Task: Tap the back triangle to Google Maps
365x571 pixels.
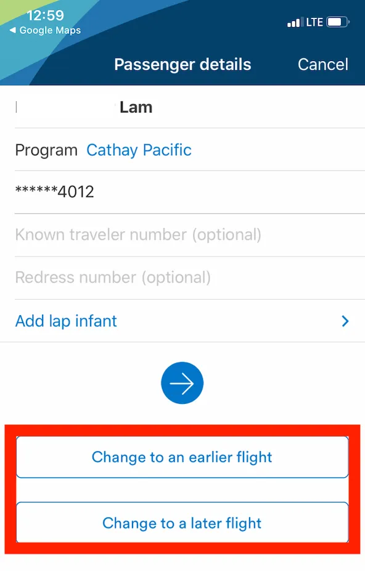Action: (13, 30)
